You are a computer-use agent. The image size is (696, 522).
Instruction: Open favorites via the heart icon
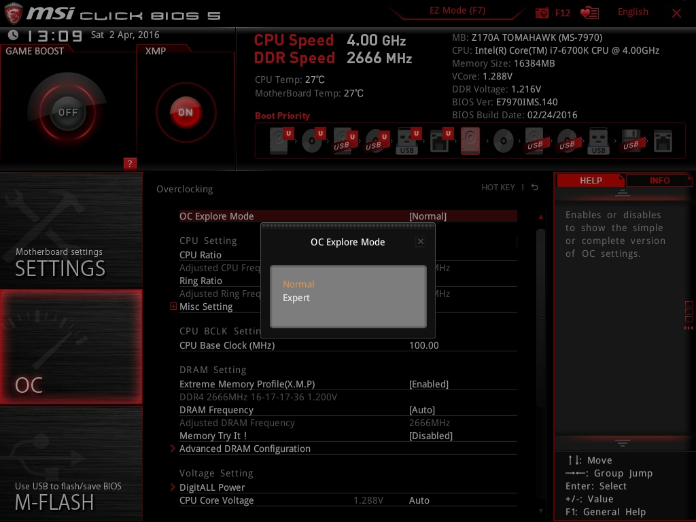pos(589,13)
